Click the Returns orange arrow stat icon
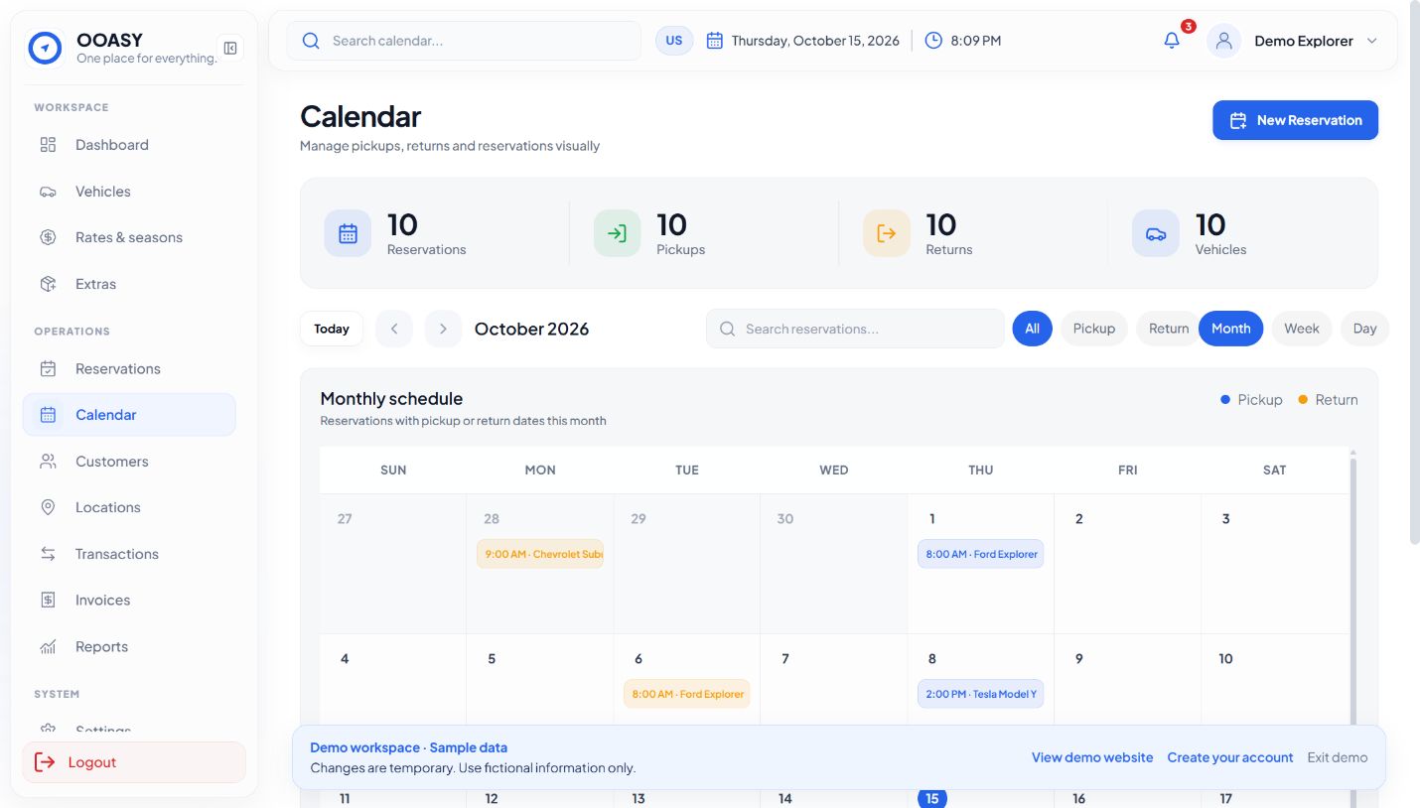 pos(886,233)
